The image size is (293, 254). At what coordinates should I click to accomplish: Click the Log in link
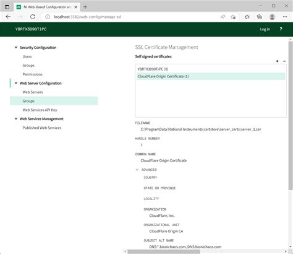tap(265, 29)
